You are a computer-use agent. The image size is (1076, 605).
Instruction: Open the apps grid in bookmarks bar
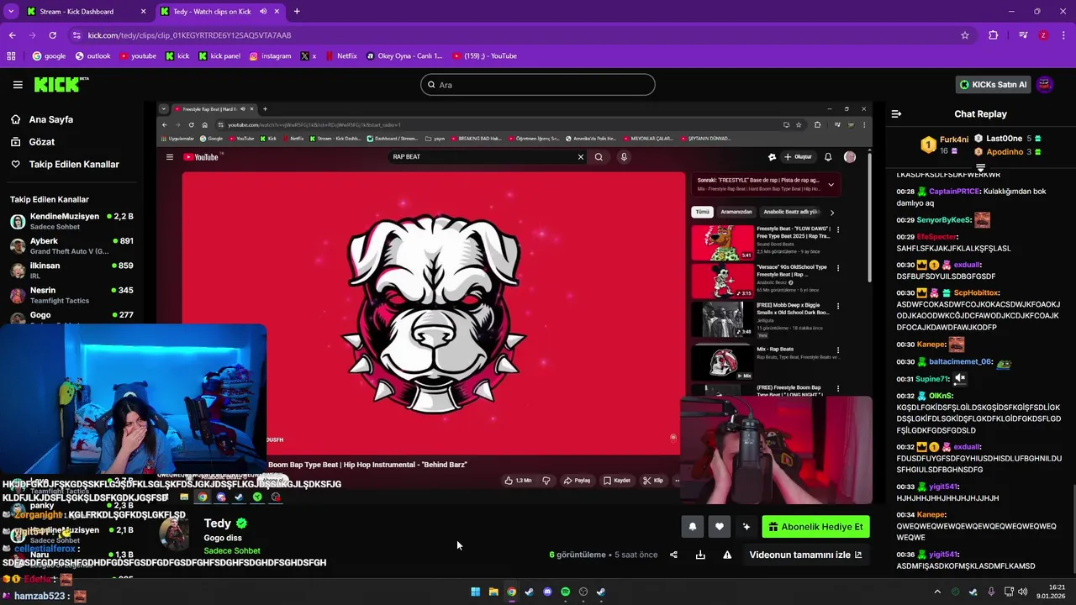[x=11, y=56]
